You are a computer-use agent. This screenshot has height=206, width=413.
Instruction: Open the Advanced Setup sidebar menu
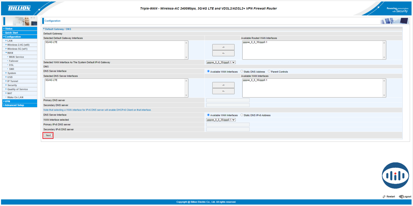pos(14,105)
